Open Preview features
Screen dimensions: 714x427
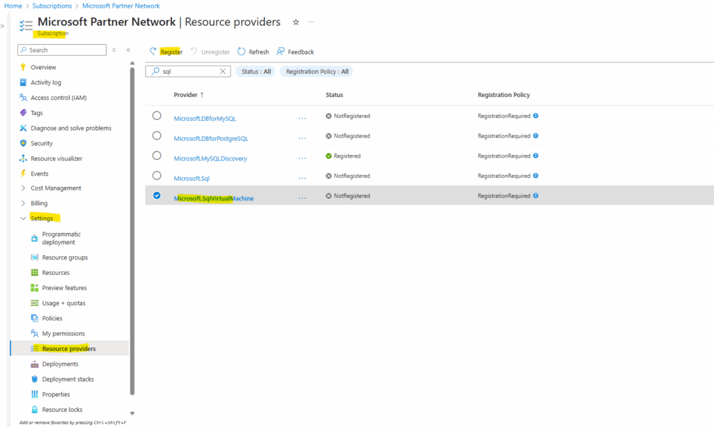pos(64,288)
